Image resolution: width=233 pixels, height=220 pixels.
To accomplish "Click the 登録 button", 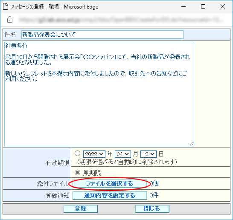I will coord(81,209).
